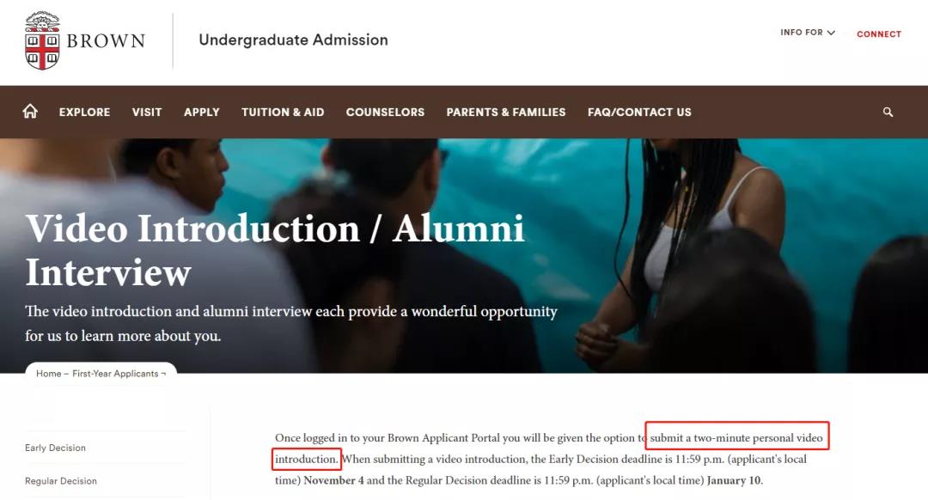
Task: Click the Brown University shield logo
Action: coord(42,40)
